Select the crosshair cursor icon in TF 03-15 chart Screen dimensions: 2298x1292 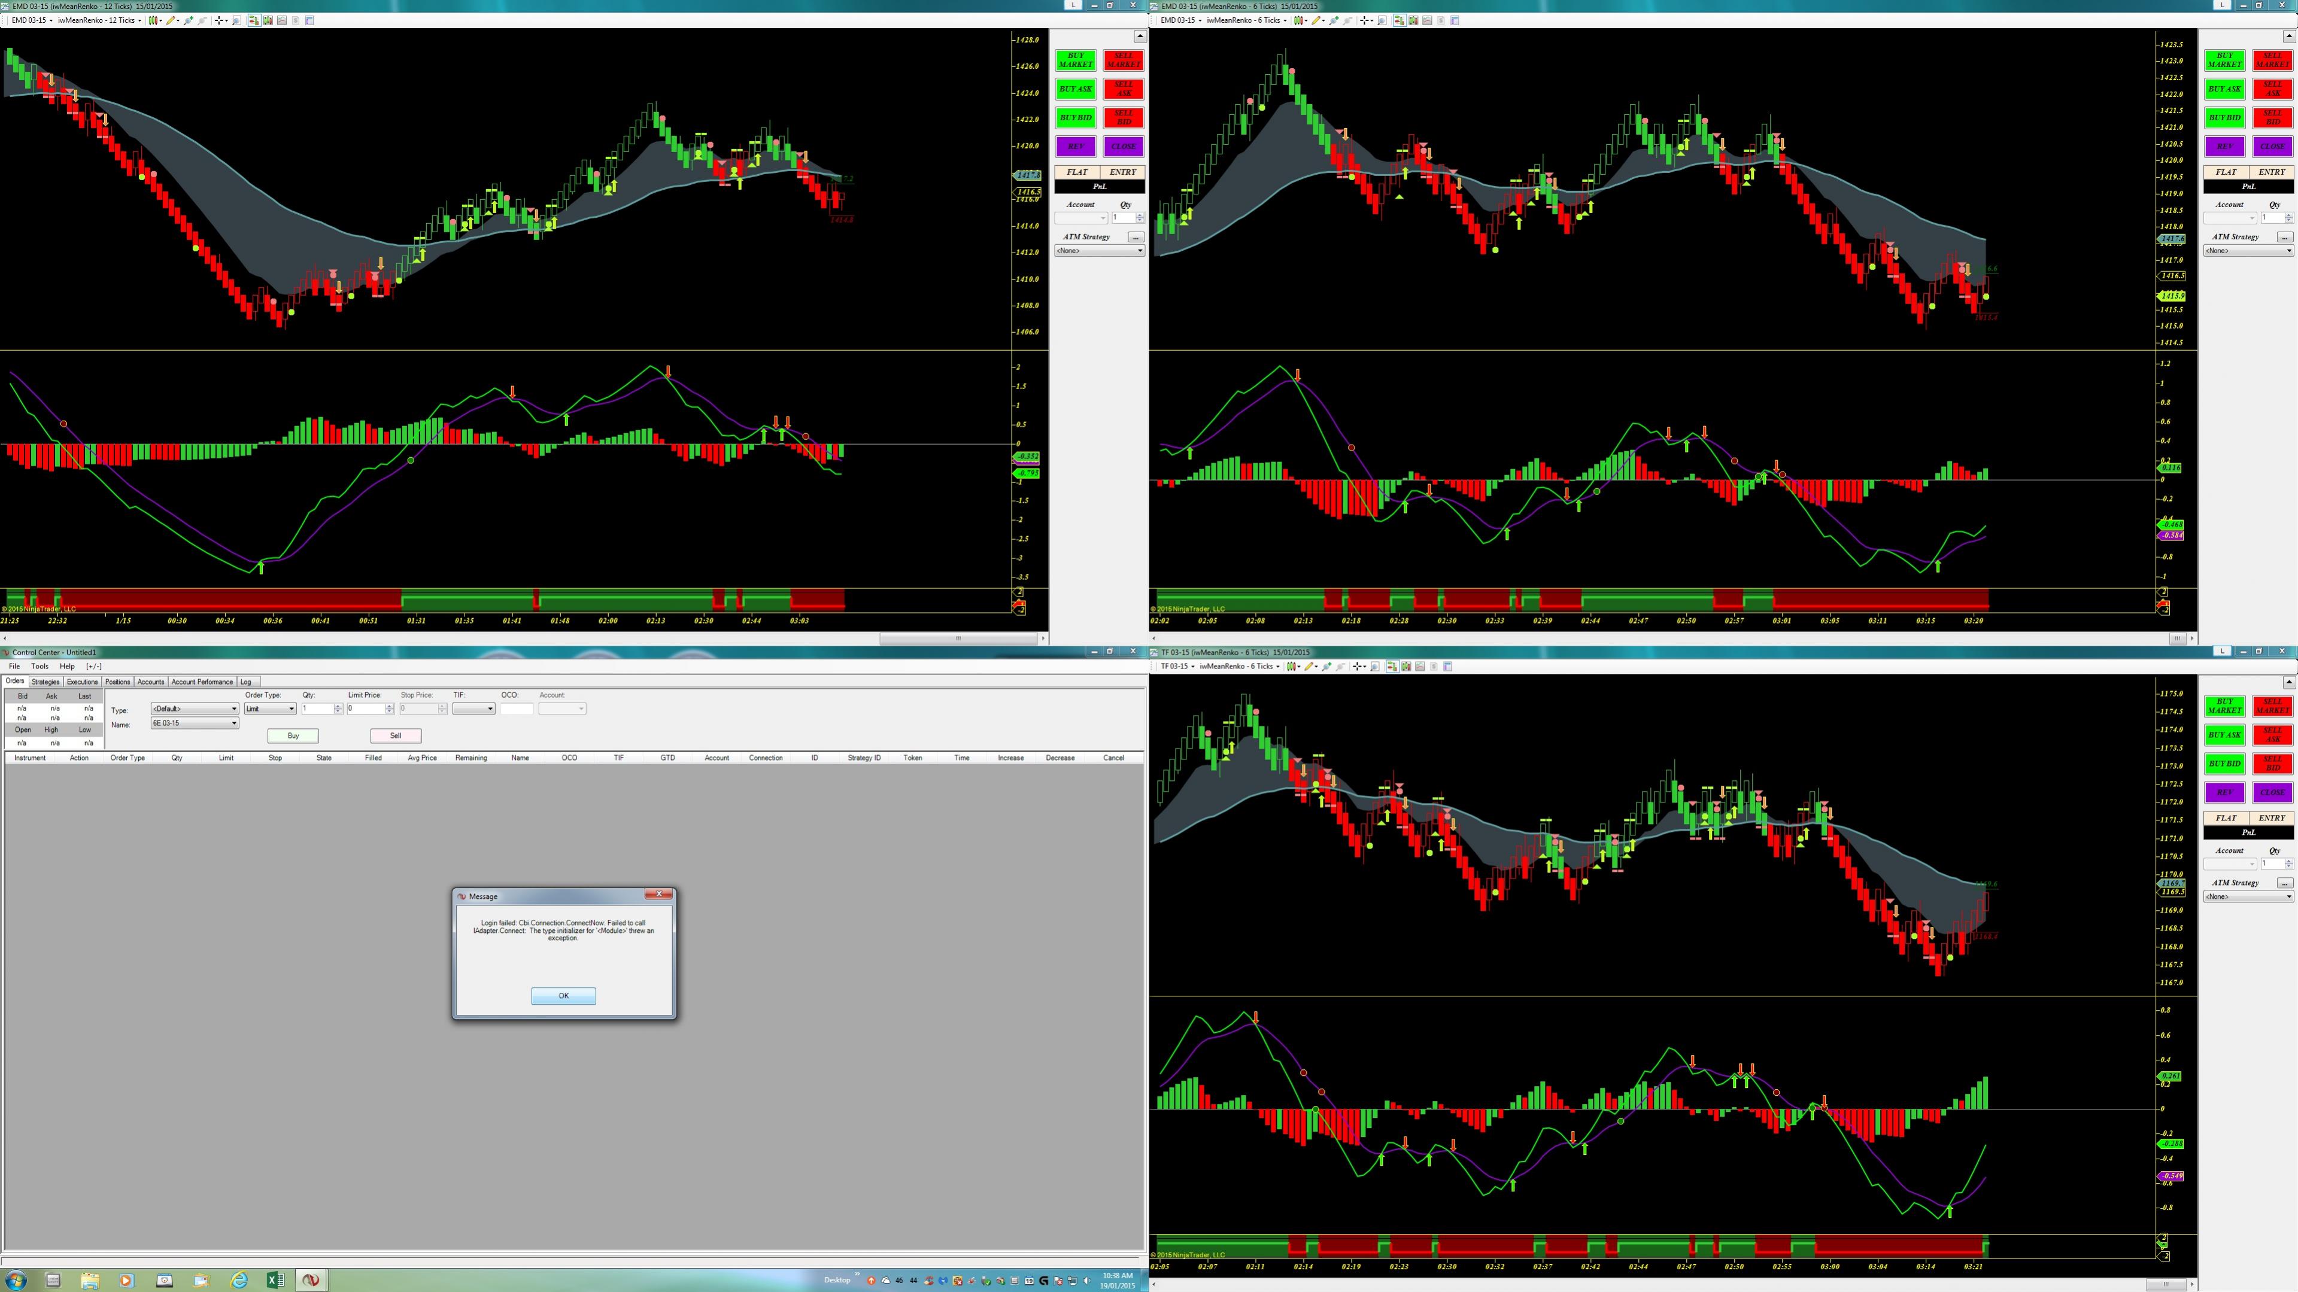pyautogui.click(x=1357, y=666)
